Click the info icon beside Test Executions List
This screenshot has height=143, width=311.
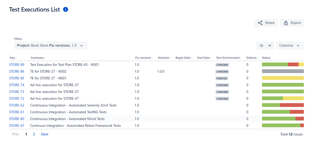pos(65,10)
